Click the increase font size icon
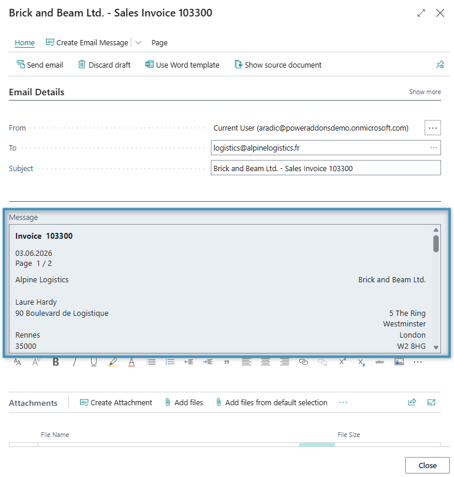The width and height of the screenshot is (454, 477). (x=18, y=362)
